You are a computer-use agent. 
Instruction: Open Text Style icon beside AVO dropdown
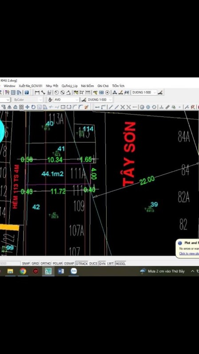(x=50, y=100)
